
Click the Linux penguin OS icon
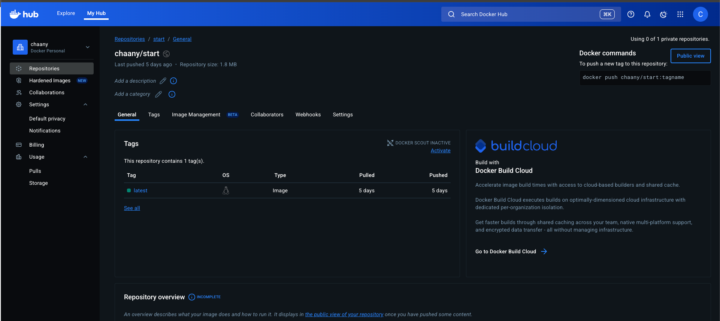tap(226, 190)
